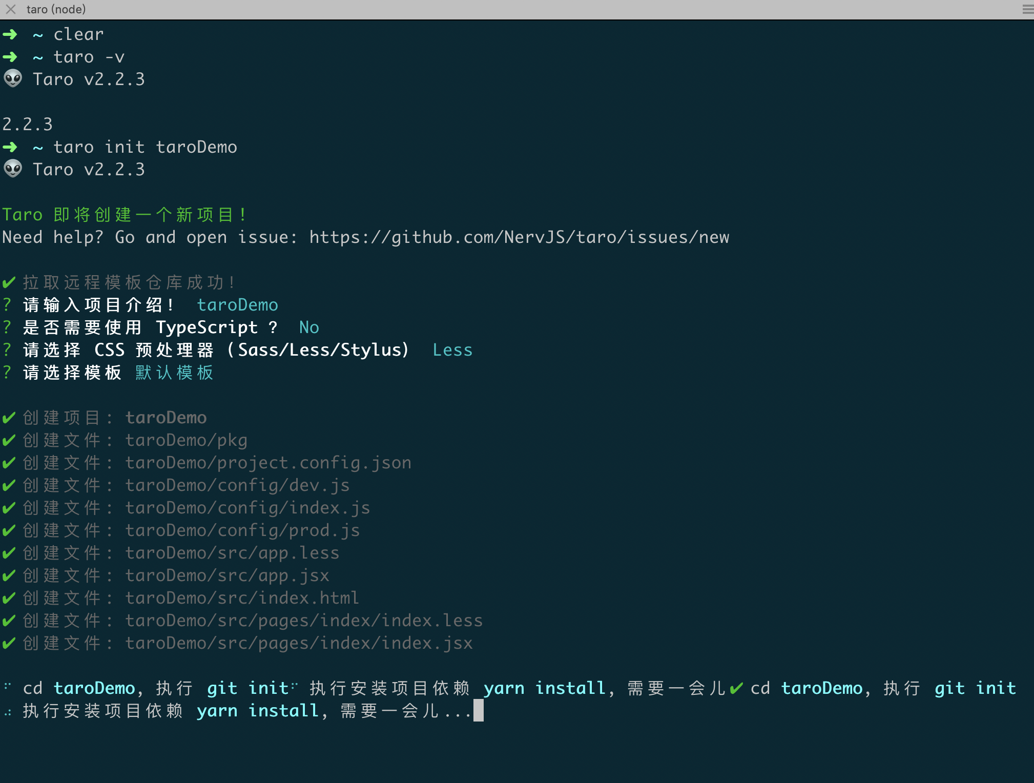
Task: Click checkmark beside 拉取远程模板仓库成功
Action: point(9,282)
